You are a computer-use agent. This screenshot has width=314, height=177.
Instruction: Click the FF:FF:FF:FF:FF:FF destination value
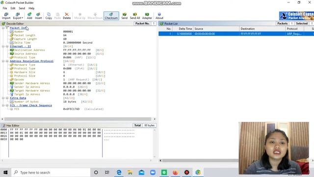[x=77, y=50]
